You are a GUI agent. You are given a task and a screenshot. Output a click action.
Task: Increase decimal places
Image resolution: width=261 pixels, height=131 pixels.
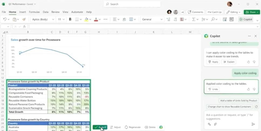(x=168, y=19)
